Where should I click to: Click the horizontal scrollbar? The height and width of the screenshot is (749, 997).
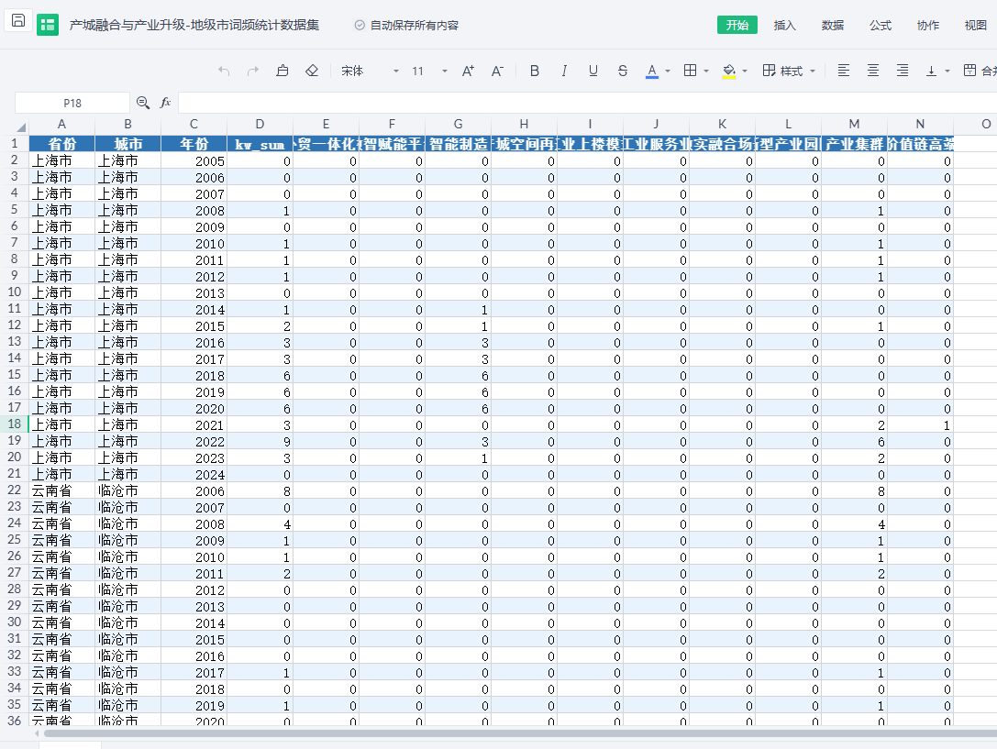520,733
